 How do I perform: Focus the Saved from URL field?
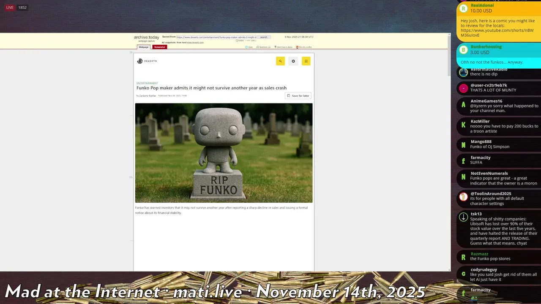click(x=216, y=37)
